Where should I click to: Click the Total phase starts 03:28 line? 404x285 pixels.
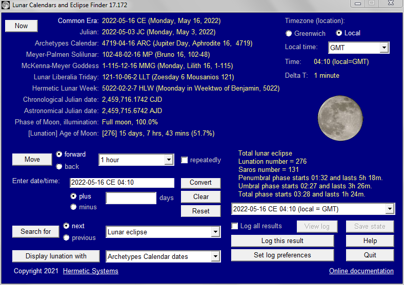point(301,194)
